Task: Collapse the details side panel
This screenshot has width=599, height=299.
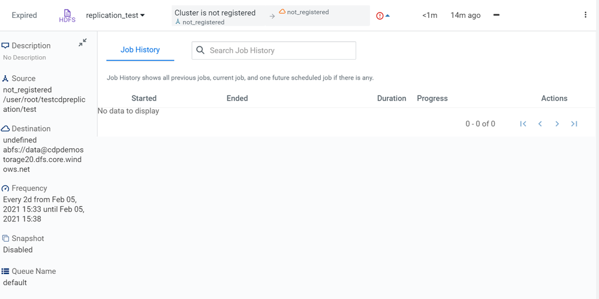Action: pos(83,42)
